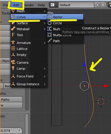Select the Camera entry

pyautogui.click(x=29, y=62)
